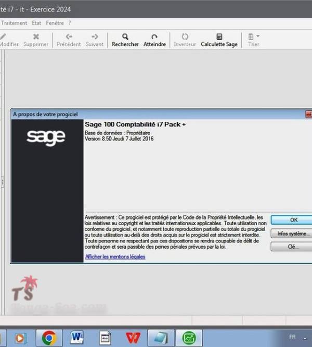Click the FR language indicator in tray
Image resolution: width=312 pixels, height=347 pixels.
(x=292, y=337)
